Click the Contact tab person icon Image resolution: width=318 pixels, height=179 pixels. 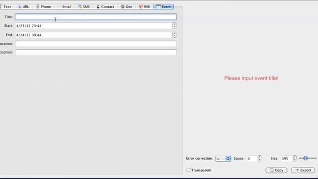[98, 6]
